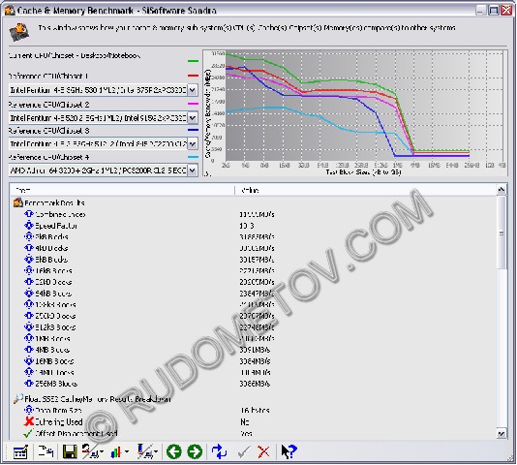Click the 16 Bytes value cell

255,410
